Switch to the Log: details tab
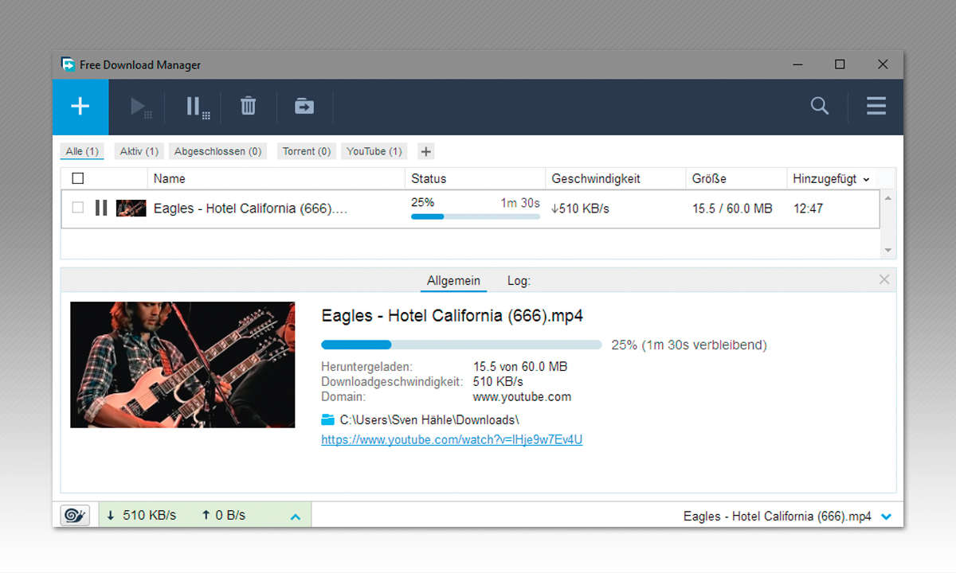956x573 pixels. coord(519,280)
